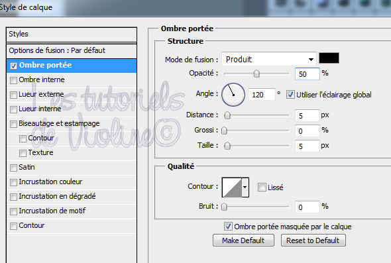Check the bottom Contour style checkbox
Screen dimensions: 391x263
tap(13, 226)
